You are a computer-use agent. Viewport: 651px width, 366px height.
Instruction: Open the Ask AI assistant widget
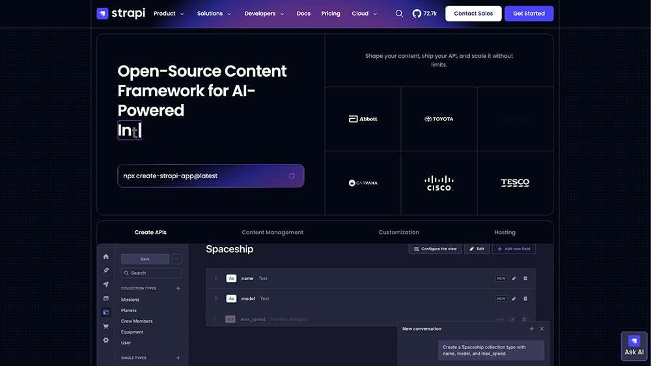(634, 346)
